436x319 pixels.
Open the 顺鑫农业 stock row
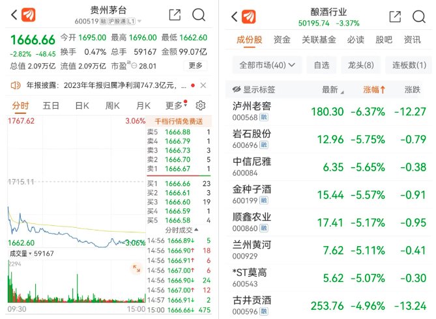click(329, 223)
